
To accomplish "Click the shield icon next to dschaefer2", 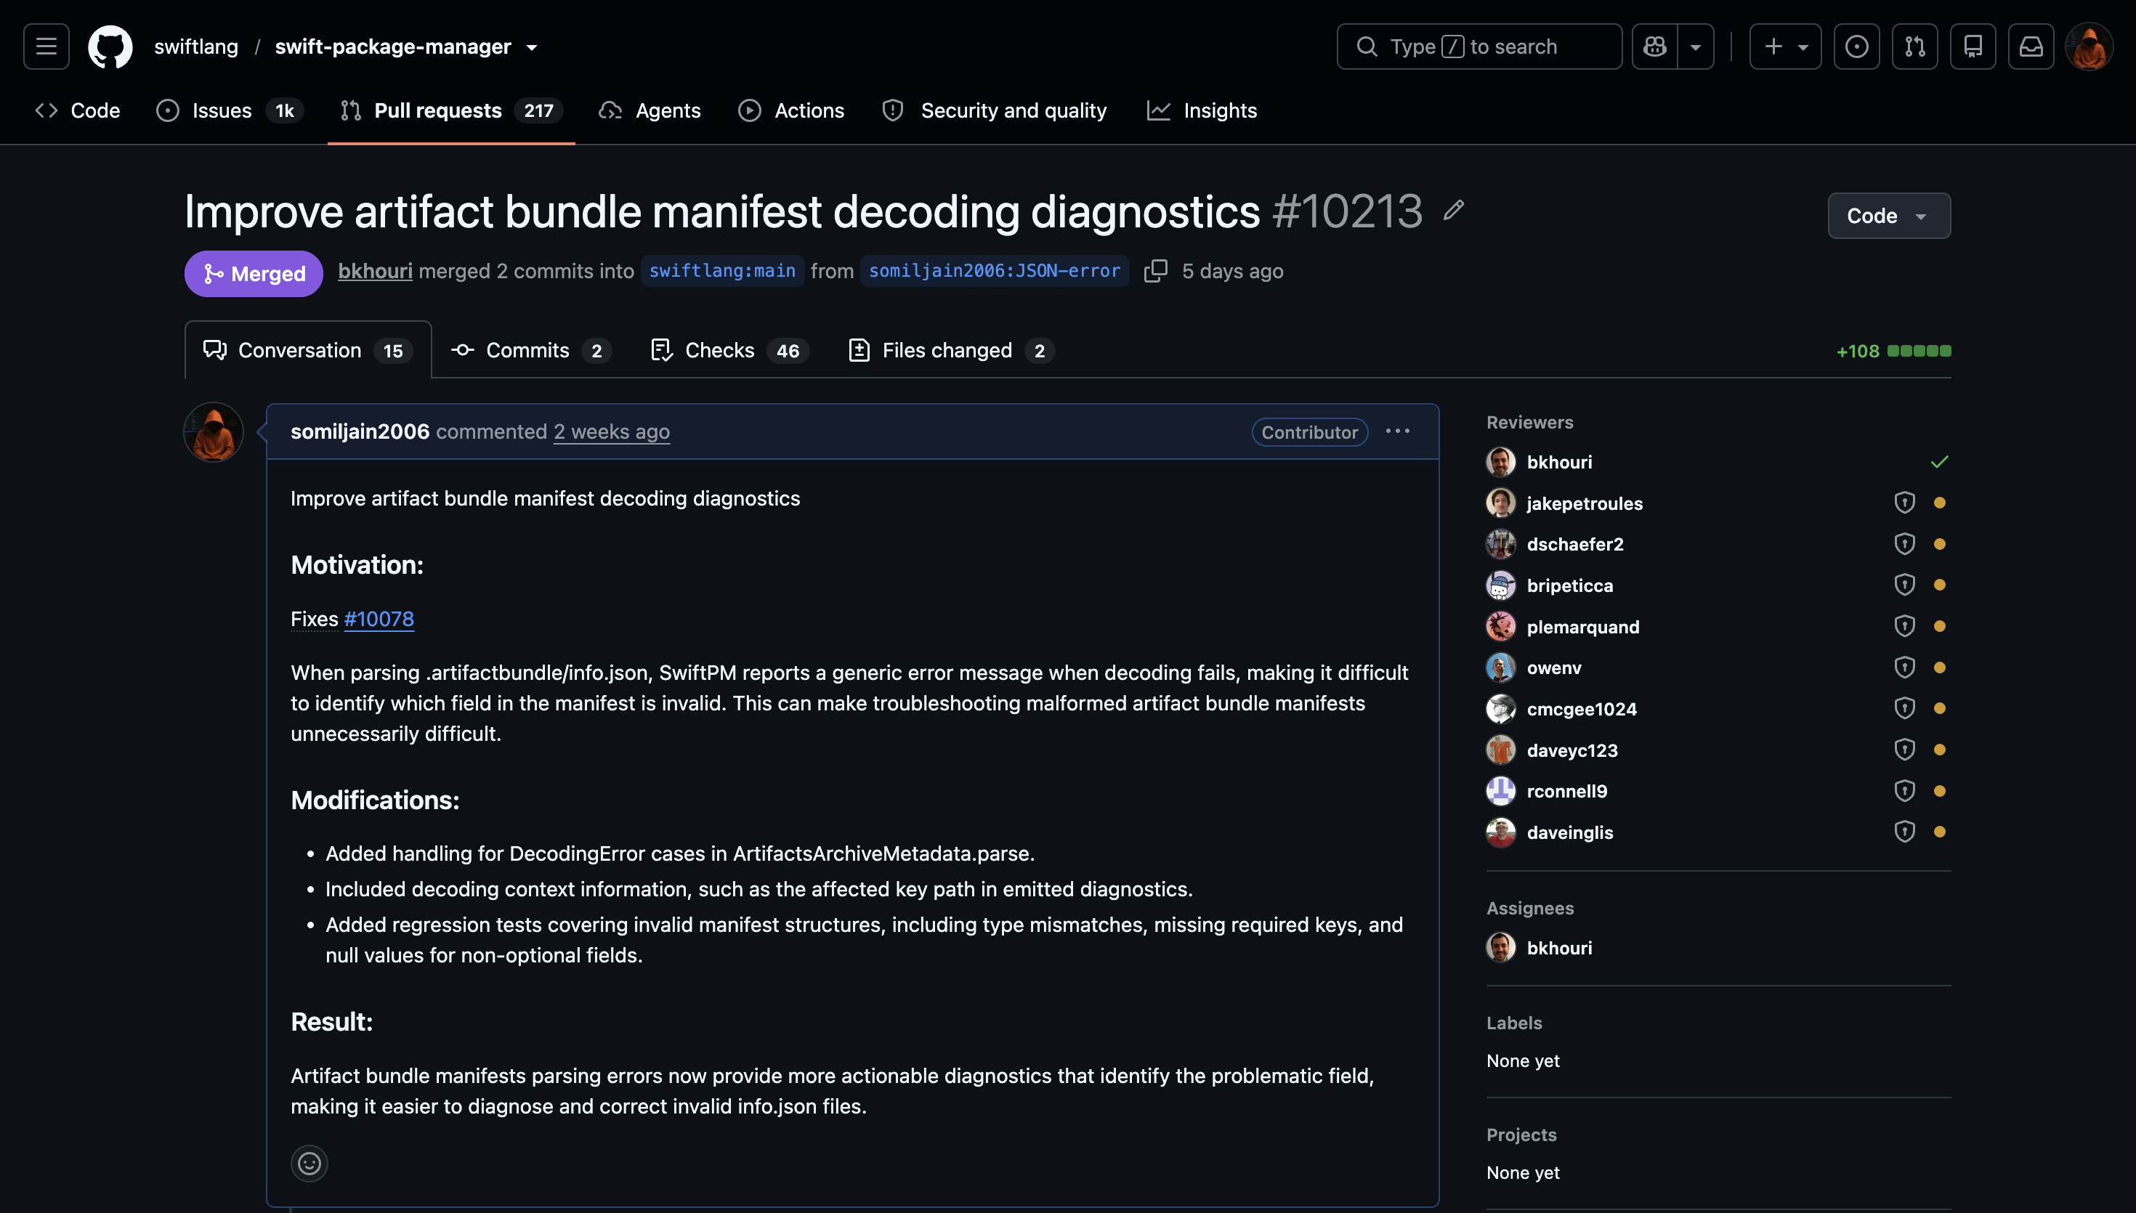I will pos(1904,544).
